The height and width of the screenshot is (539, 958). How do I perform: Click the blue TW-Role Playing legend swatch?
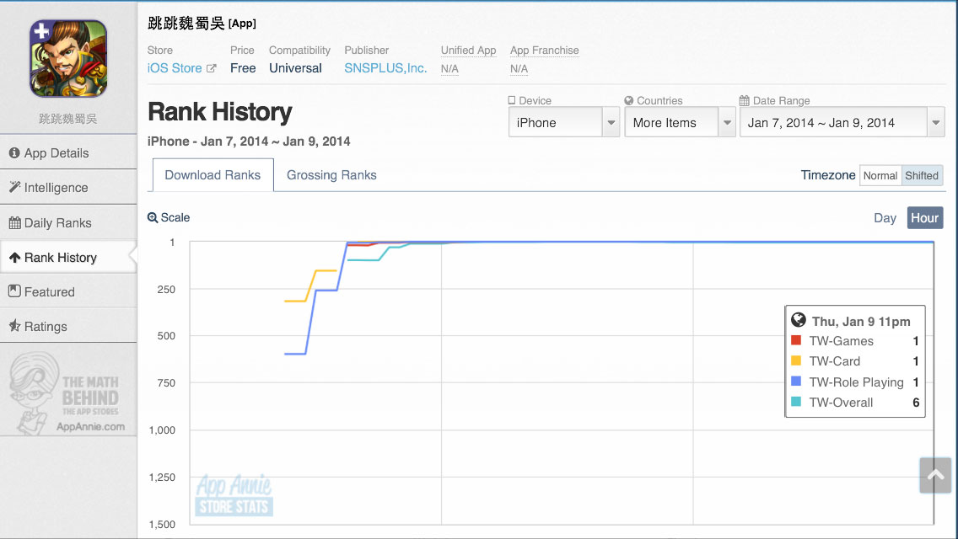[x=795, y=381]
